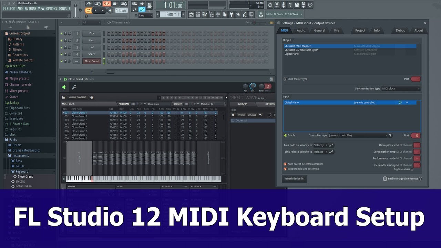The height and width of the screenshot is (248, 441).
Task: Click the play button in transport
Action: click(x=96, y=10)
